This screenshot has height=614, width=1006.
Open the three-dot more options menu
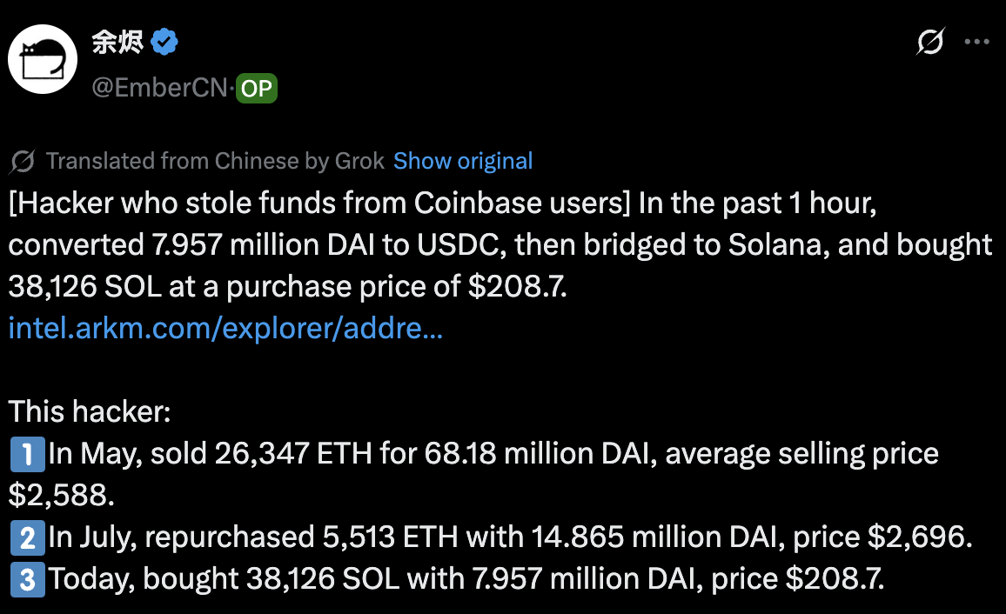tap(977, 41)
